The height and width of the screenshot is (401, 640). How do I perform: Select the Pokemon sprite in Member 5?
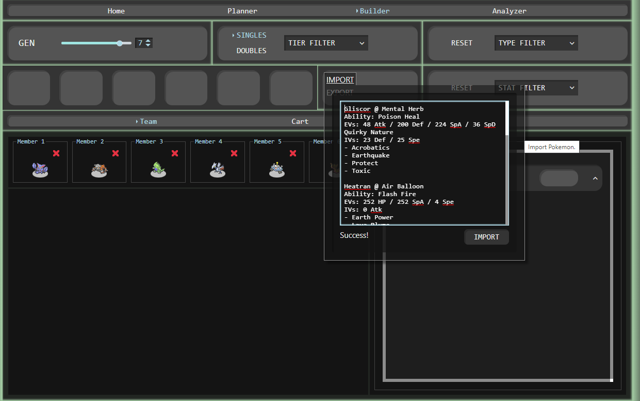coord(277,170)
